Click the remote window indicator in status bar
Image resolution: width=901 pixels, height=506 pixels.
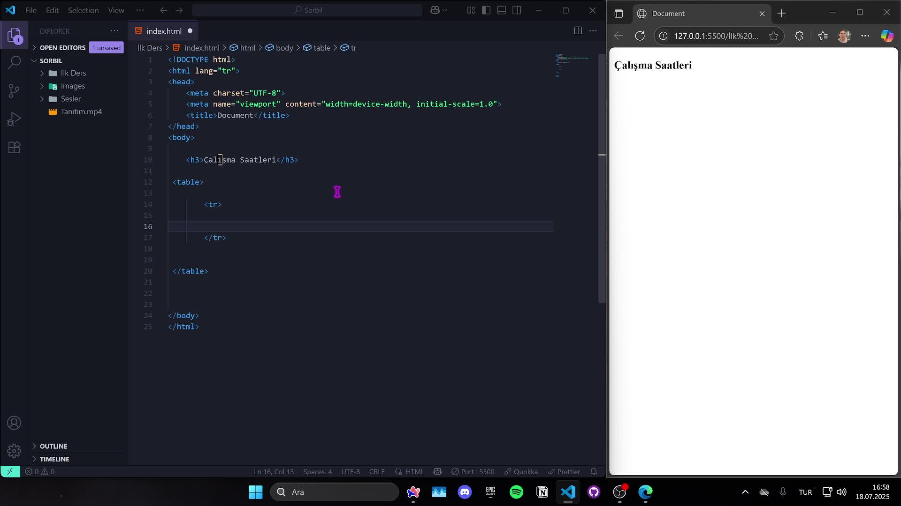10,471
